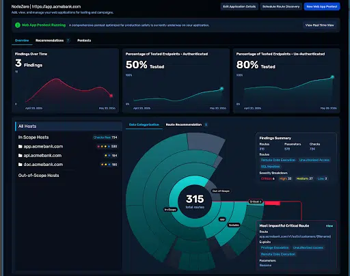Click the 530 count on app.acmebank.com
This screenshot has height=276, width=350.
coord(114,146)
